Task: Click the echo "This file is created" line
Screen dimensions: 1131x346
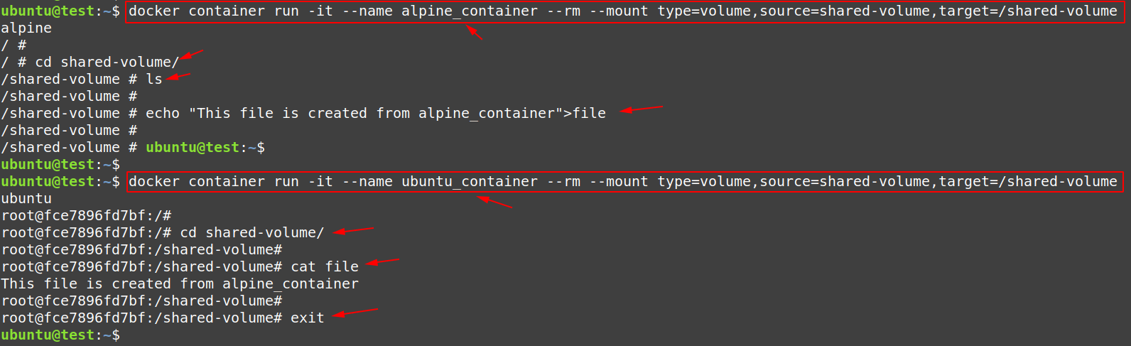Action: click(x=376, y=114)
